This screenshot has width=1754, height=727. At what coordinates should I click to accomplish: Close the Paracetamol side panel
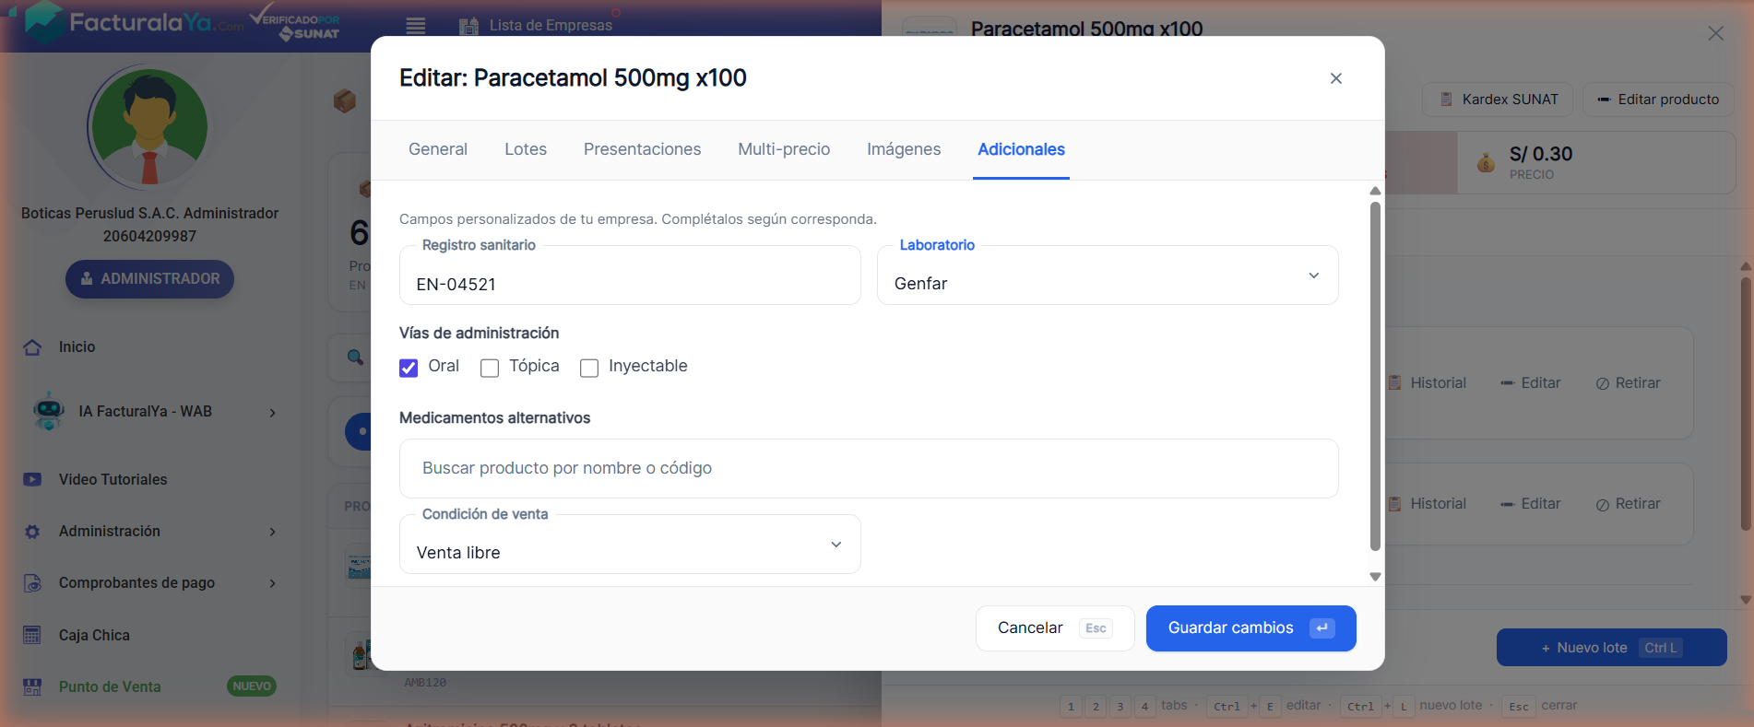pos(1715,33)
